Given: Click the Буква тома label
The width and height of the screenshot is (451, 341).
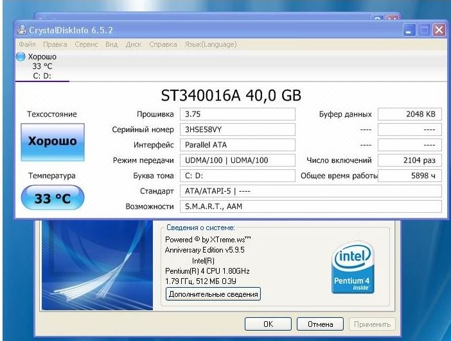Looking at the screenshot, I should coord(154,176).
